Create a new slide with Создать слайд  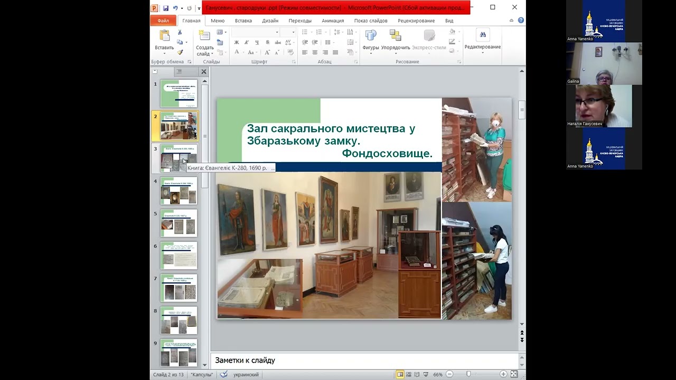coord(205,42)
